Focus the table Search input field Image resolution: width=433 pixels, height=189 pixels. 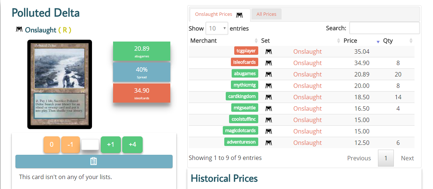click(x=384, y=28)
